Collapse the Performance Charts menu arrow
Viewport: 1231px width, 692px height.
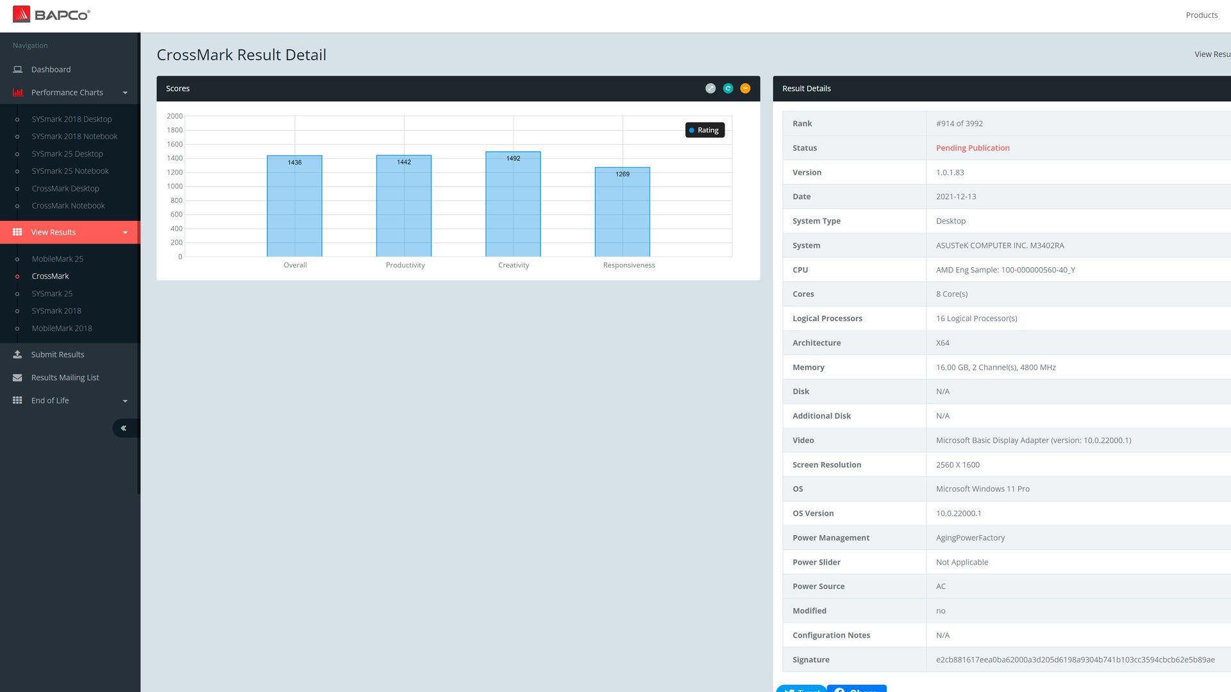click(125, 93)
